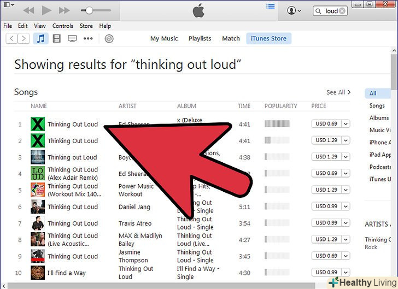Open price dropdown arrow for song 2
This screenshot has width=398, height=289.
point(346,140)
